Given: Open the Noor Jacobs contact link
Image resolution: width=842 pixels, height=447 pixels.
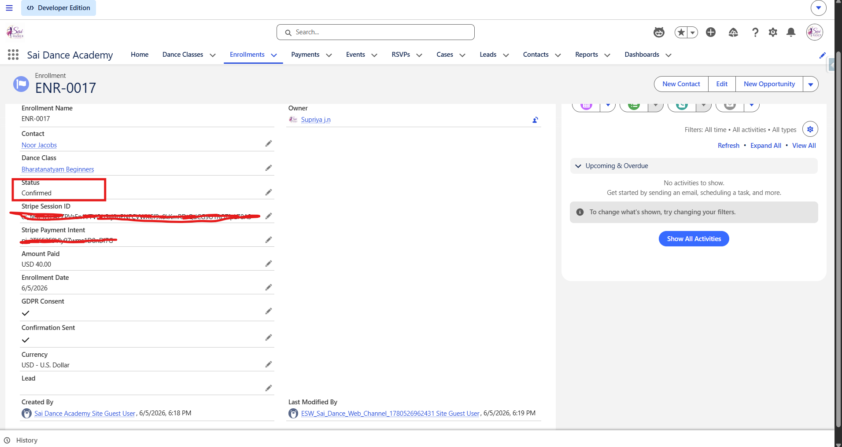Looking at the screenshot, I should click(39, 145).
